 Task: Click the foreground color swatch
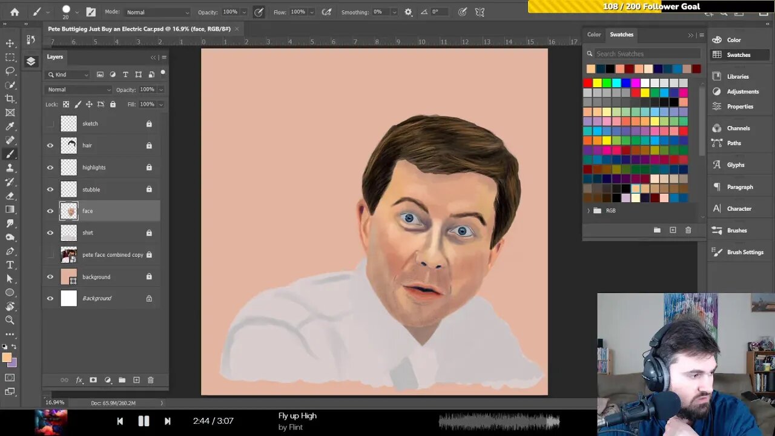pos(7,357)
